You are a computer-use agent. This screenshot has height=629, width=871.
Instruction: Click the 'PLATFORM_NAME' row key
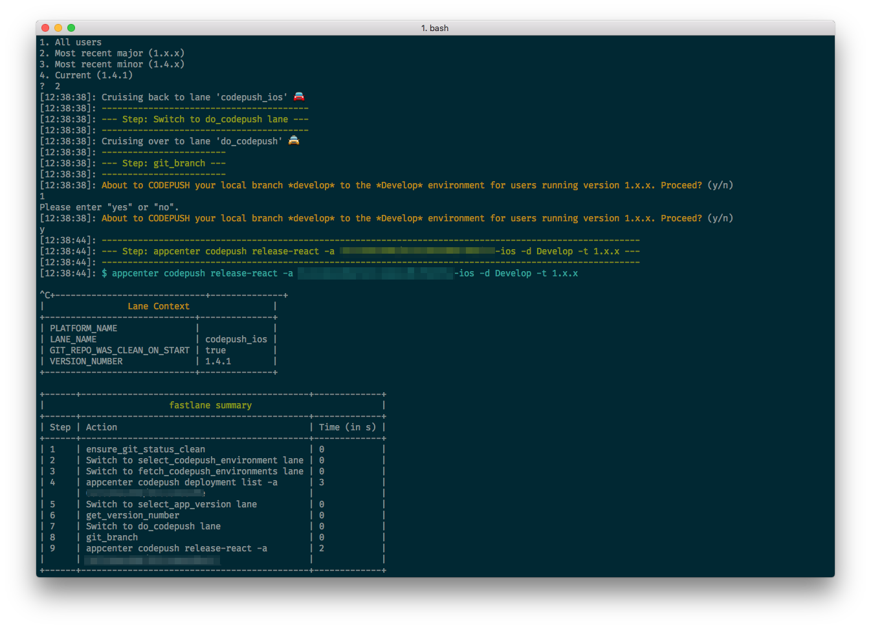tap(83, 328)
